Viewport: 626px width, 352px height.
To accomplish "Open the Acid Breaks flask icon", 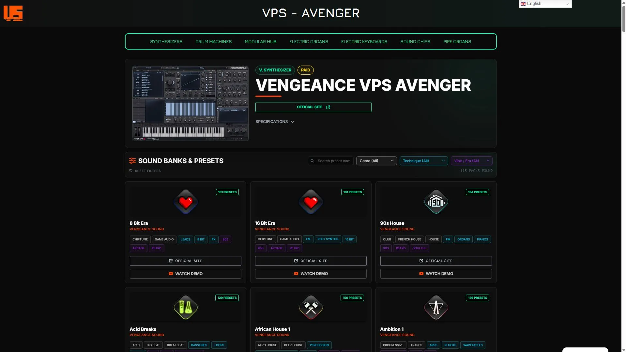I will (x=186, y=308).
